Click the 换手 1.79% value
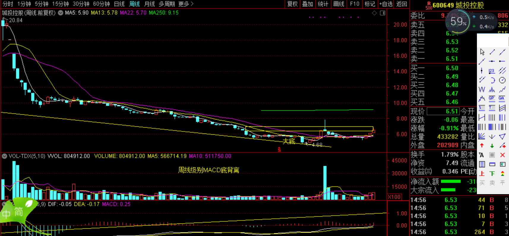This screenshot has height=236, width=509. [450, 154]
